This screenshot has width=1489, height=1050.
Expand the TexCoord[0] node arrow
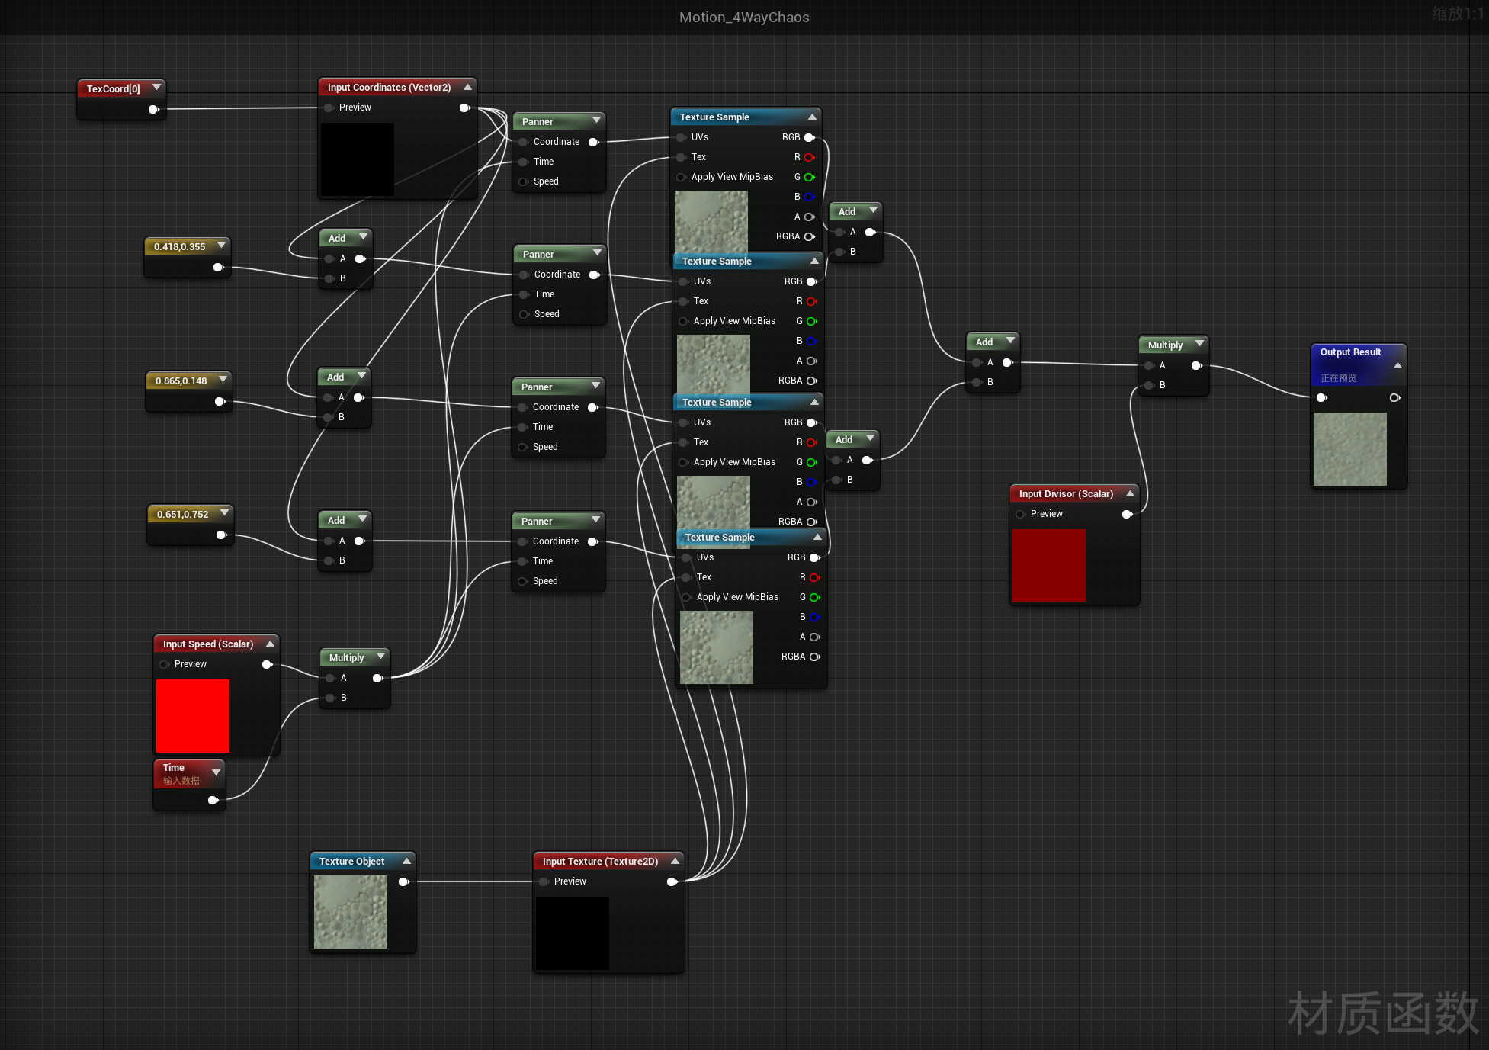pos(156,88)
